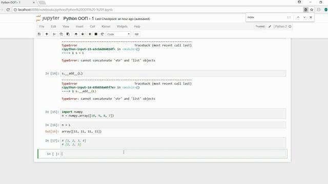This screenshot has height=184, width=328.
Task: Open browser user profile icon
Action: click(299, 2)
